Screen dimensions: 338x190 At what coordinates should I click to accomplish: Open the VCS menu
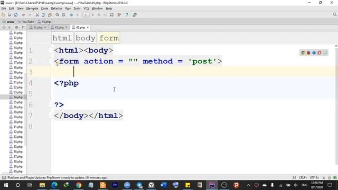(x=86, y=8)
